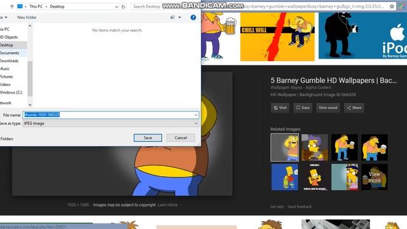Click the Save button in the dialog
Image resolution: width=407 pixels, height=229 pixels.
[148, 137]
